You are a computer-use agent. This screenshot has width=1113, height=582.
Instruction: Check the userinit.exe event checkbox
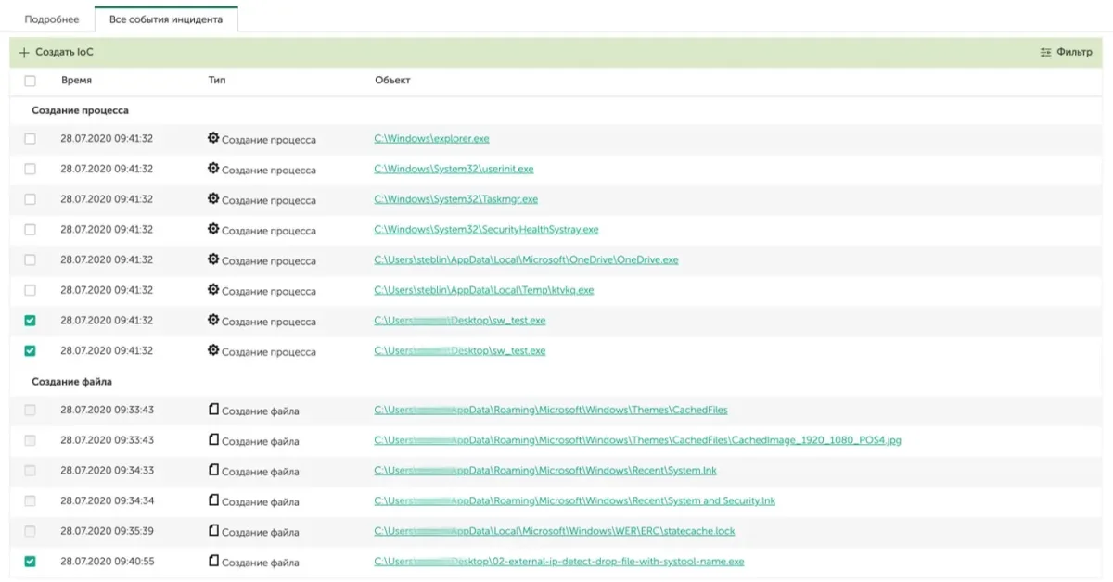(30, 170)
